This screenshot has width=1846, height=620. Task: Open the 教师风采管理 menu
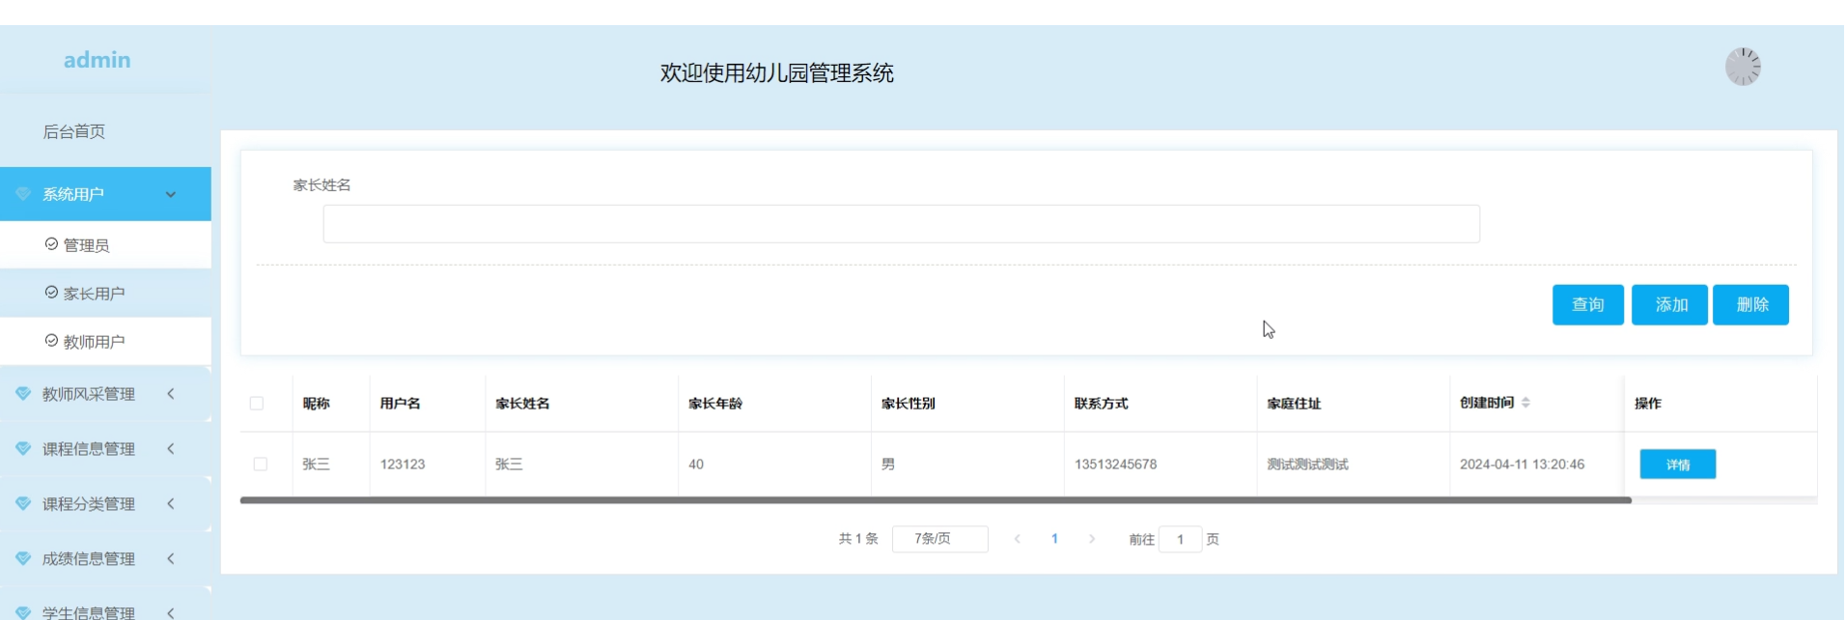105,394
